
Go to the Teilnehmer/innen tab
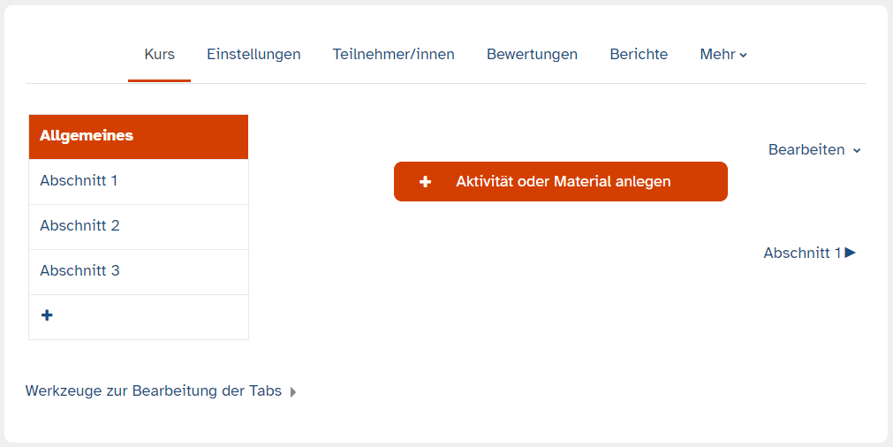(x=393, y=55)
